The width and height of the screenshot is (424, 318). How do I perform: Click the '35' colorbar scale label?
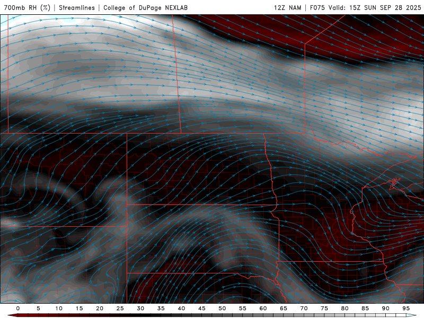(161, 308)
